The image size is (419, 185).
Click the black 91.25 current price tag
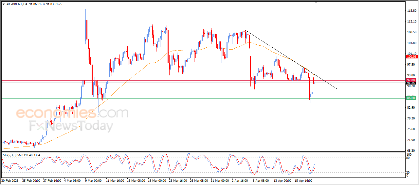410,83
